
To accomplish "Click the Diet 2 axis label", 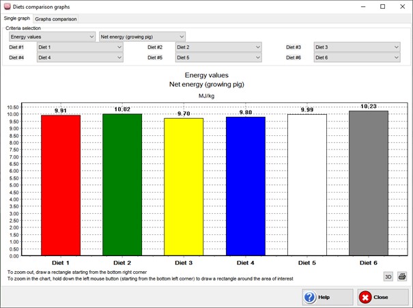I will (x=122, y=263).
